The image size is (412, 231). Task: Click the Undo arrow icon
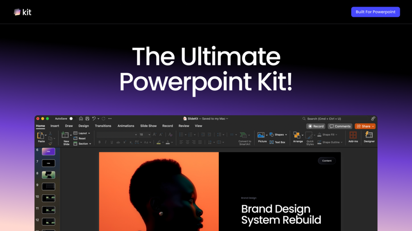(94, 119)
